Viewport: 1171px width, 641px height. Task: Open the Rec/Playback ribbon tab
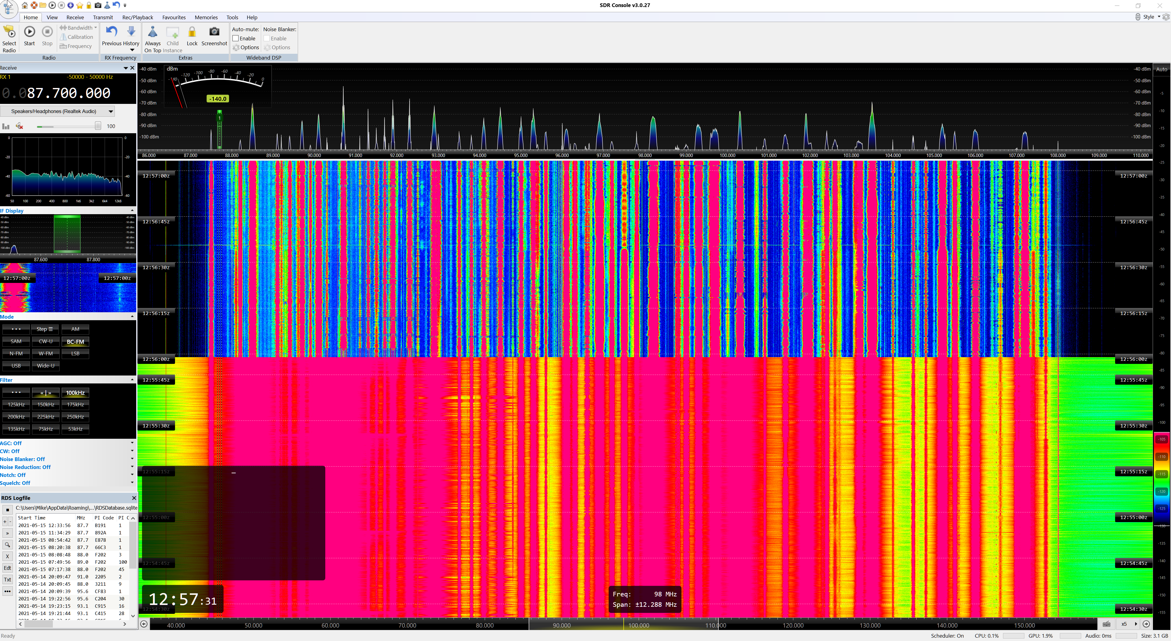pos(137,17)
